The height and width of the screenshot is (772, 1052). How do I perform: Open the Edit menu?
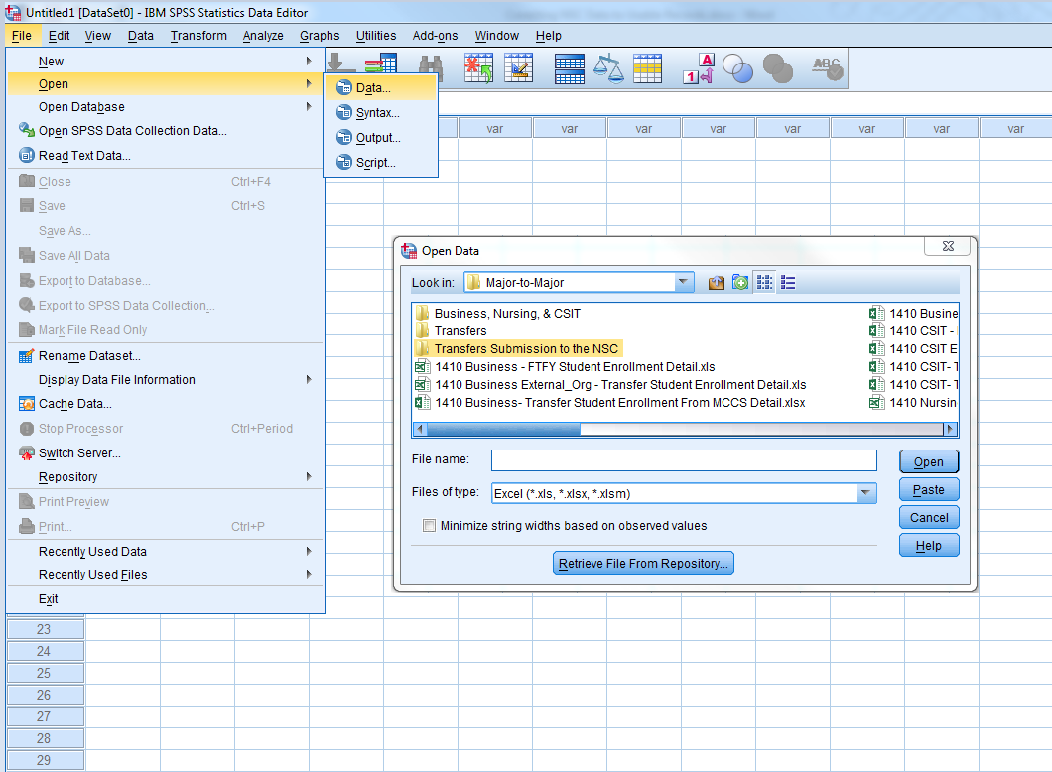[59, 36]
